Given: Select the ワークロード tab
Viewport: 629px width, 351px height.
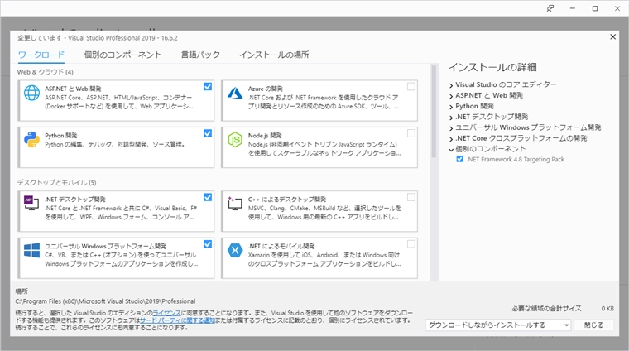Looking at the screenshot, I should click(x=41, y=55).
